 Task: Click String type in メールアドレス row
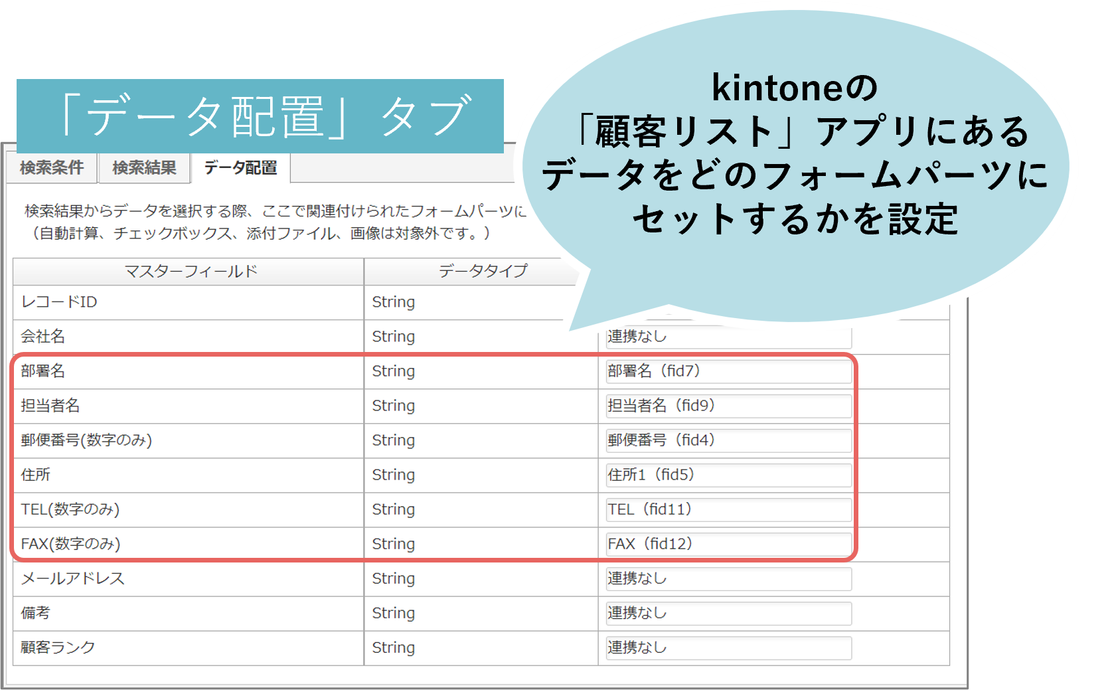[x=393, y=578]
